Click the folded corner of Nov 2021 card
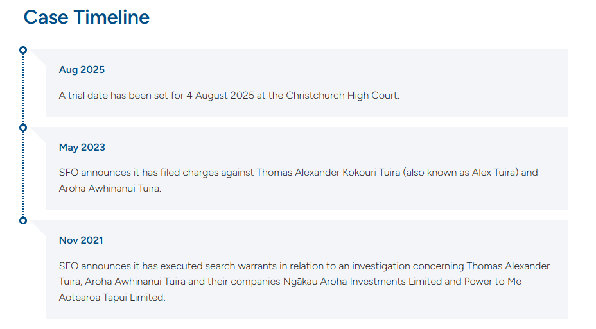The width and height of the screenshot is (596, 329). coord(39,228)
